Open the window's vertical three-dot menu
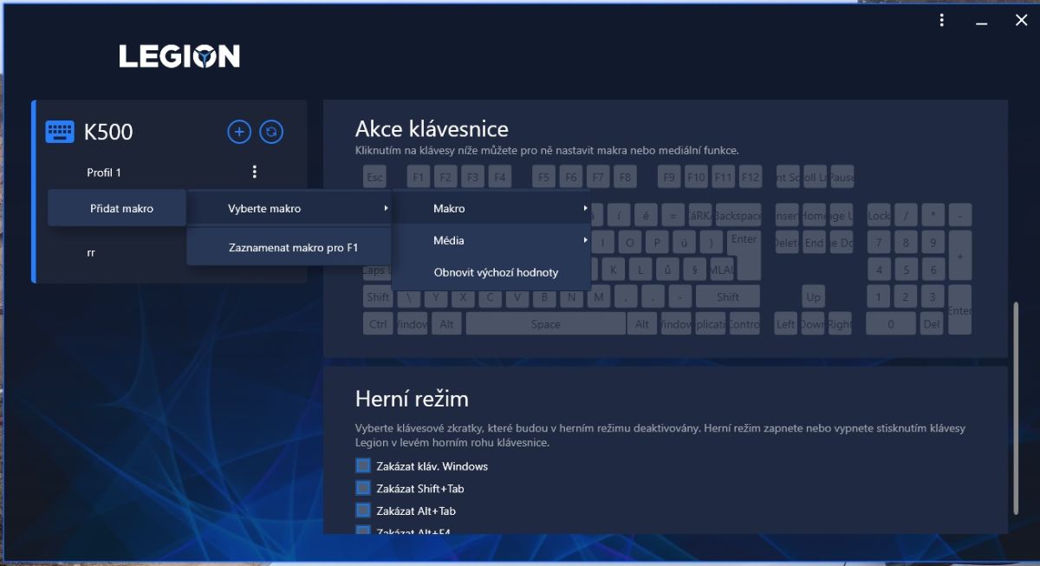The width and height of the screenshot is (1040, 566). click(942, 21)
